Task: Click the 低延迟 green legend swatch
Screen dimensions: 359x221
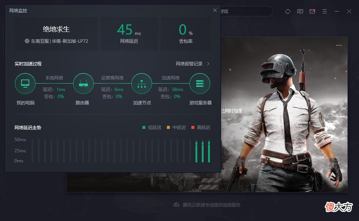Action: tap(144, 127)
